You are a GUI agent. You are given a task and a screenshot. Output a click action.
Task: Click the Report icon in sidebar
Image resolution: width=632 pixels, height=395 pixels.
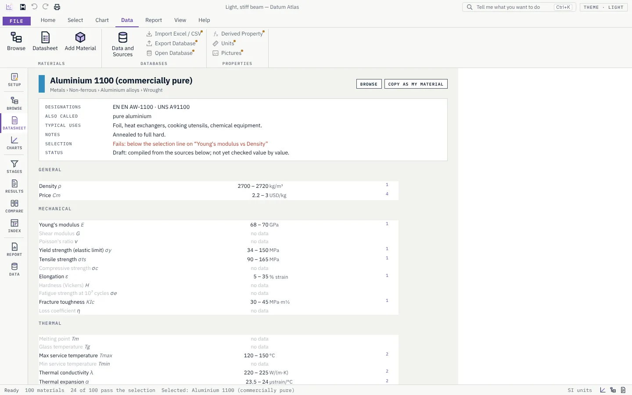14,250
